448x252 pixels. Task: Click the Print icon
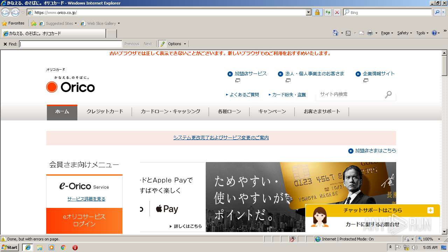(370, 33)
